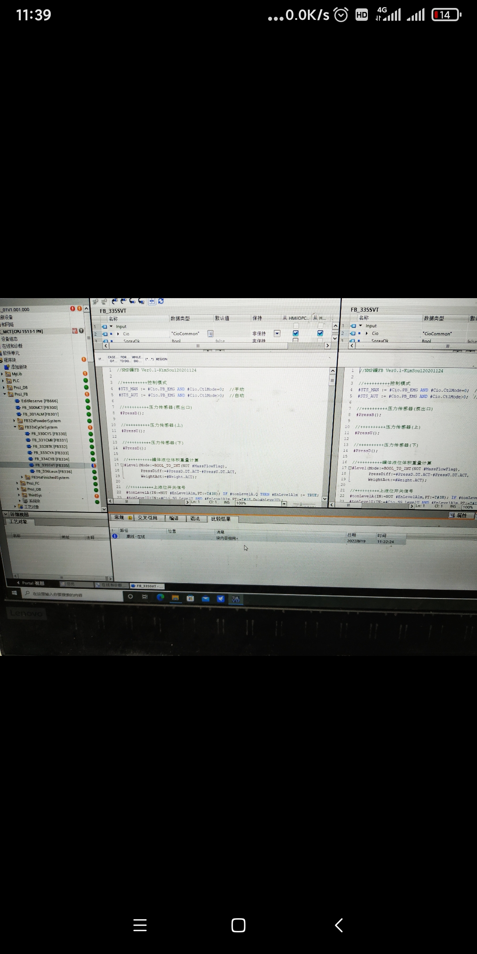Open the 非保持 retain dropdown for Cio
The width and height of the screenshot is (477, 954).
(277, 333)
